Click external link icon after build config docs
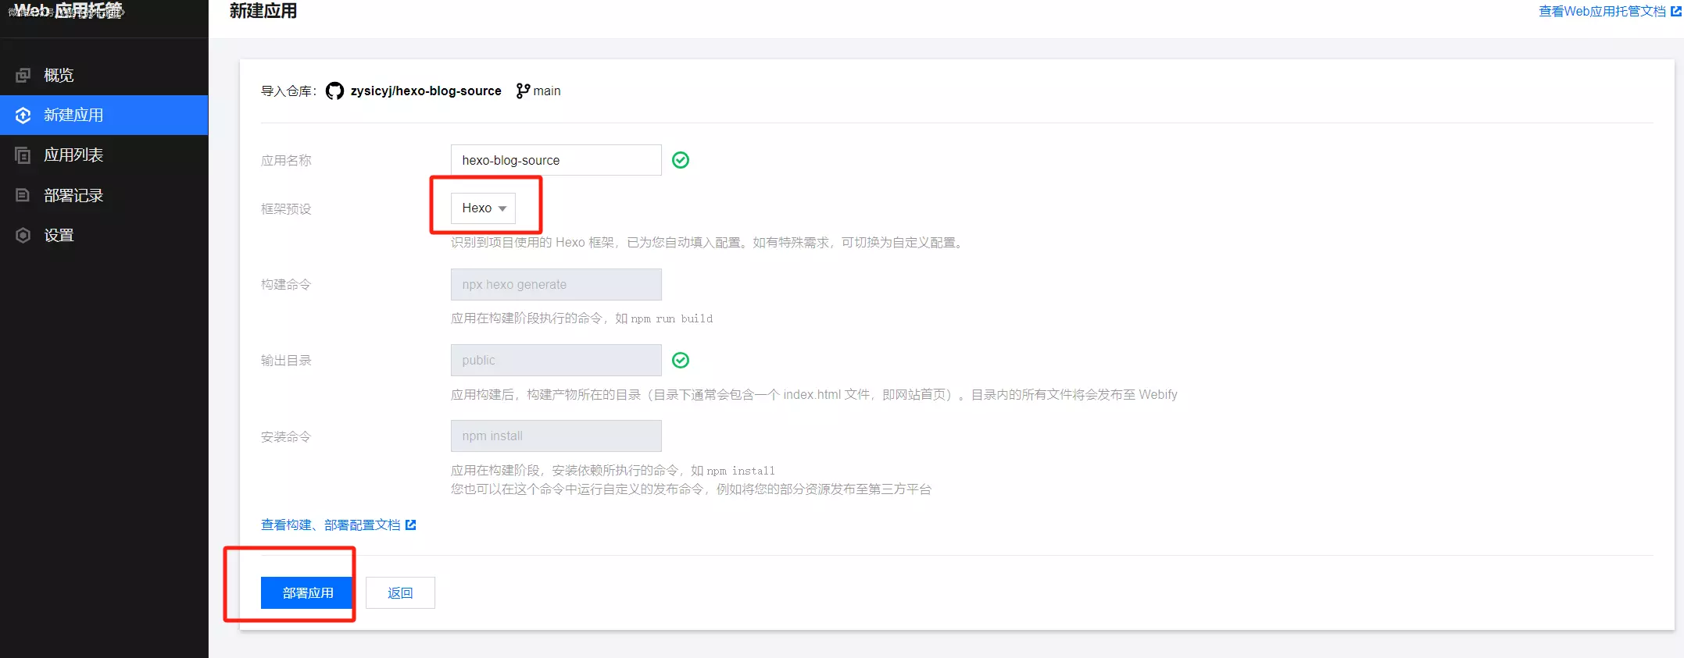 (411, 525)
